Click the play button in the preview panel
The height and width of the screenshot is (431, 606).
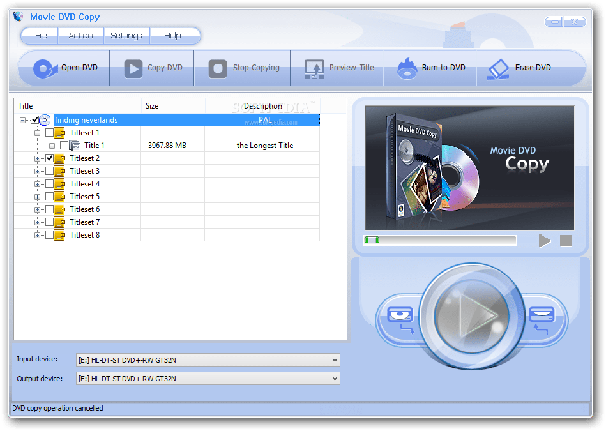[545, 241]
